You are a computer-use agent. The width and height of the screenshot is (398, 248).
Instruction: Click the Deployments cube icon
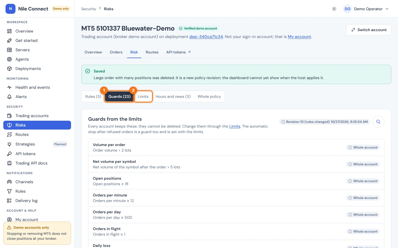tap(9, 69)
